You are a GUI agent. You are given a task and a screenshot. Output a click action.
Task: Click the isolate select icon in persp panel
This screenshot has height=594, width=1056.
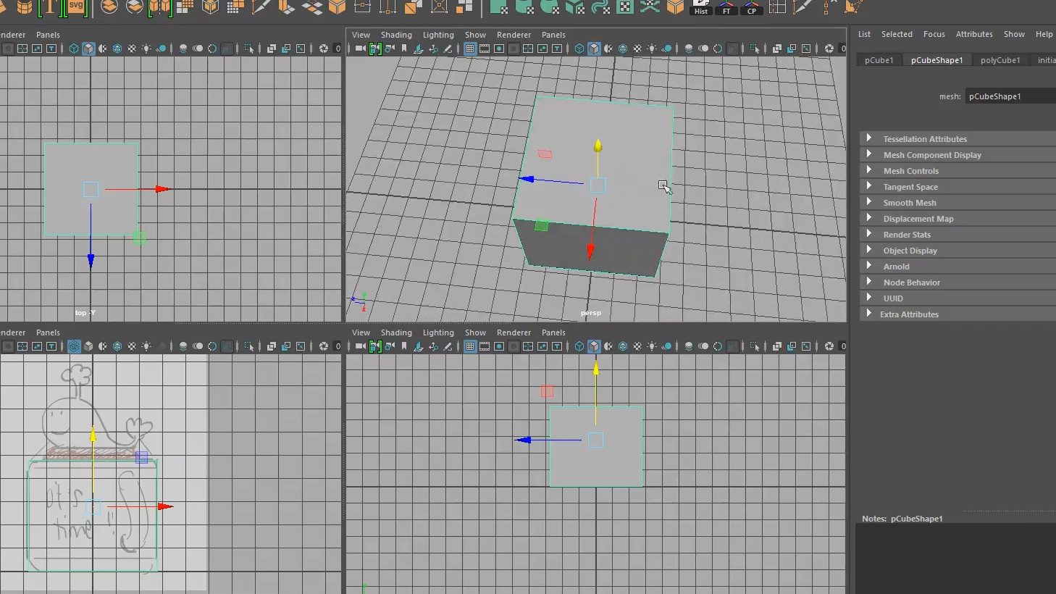pyautogui.click(x=754, y=49)
